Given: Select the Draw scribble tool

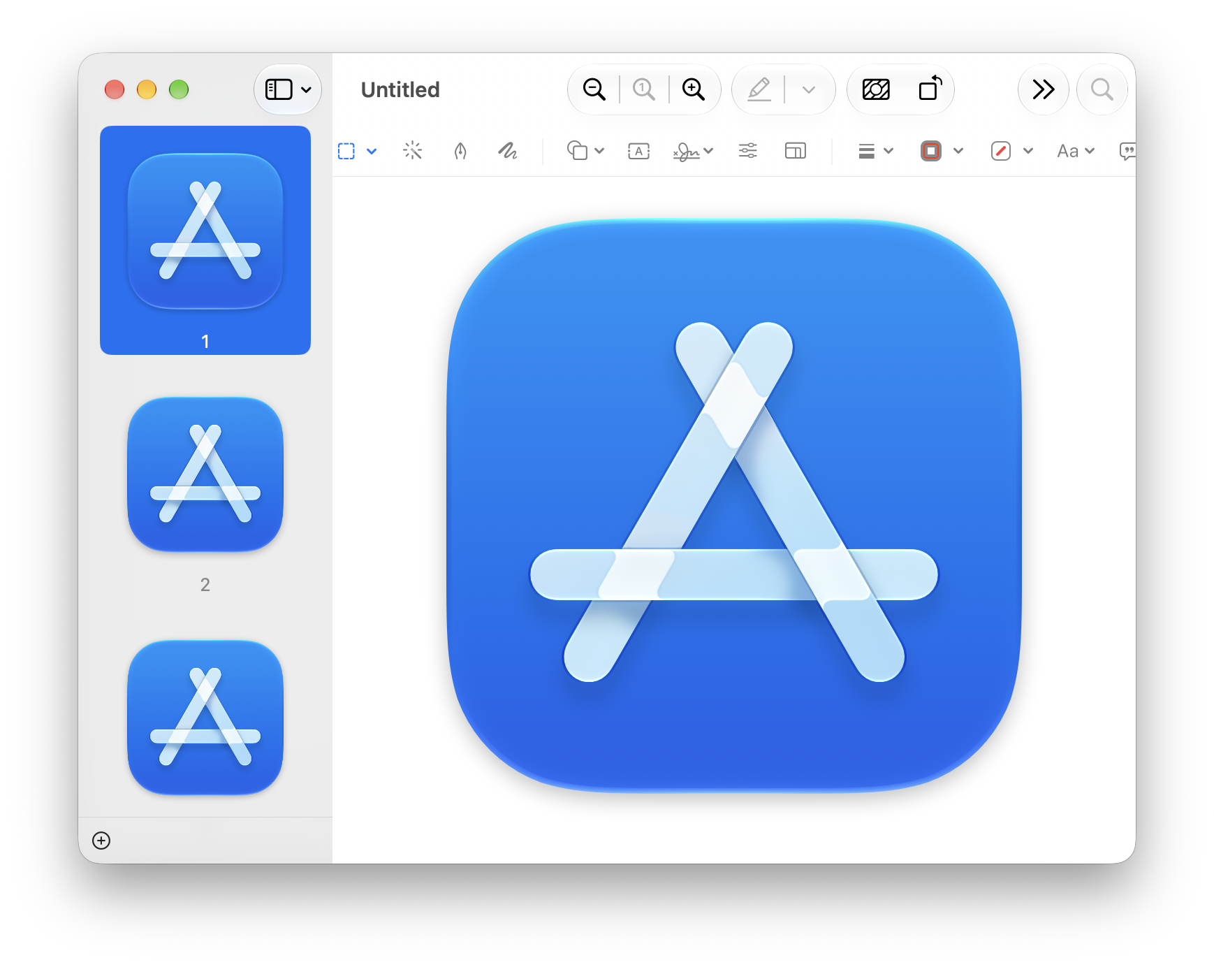Looking at the screenshot, I should tap(508, 150).
